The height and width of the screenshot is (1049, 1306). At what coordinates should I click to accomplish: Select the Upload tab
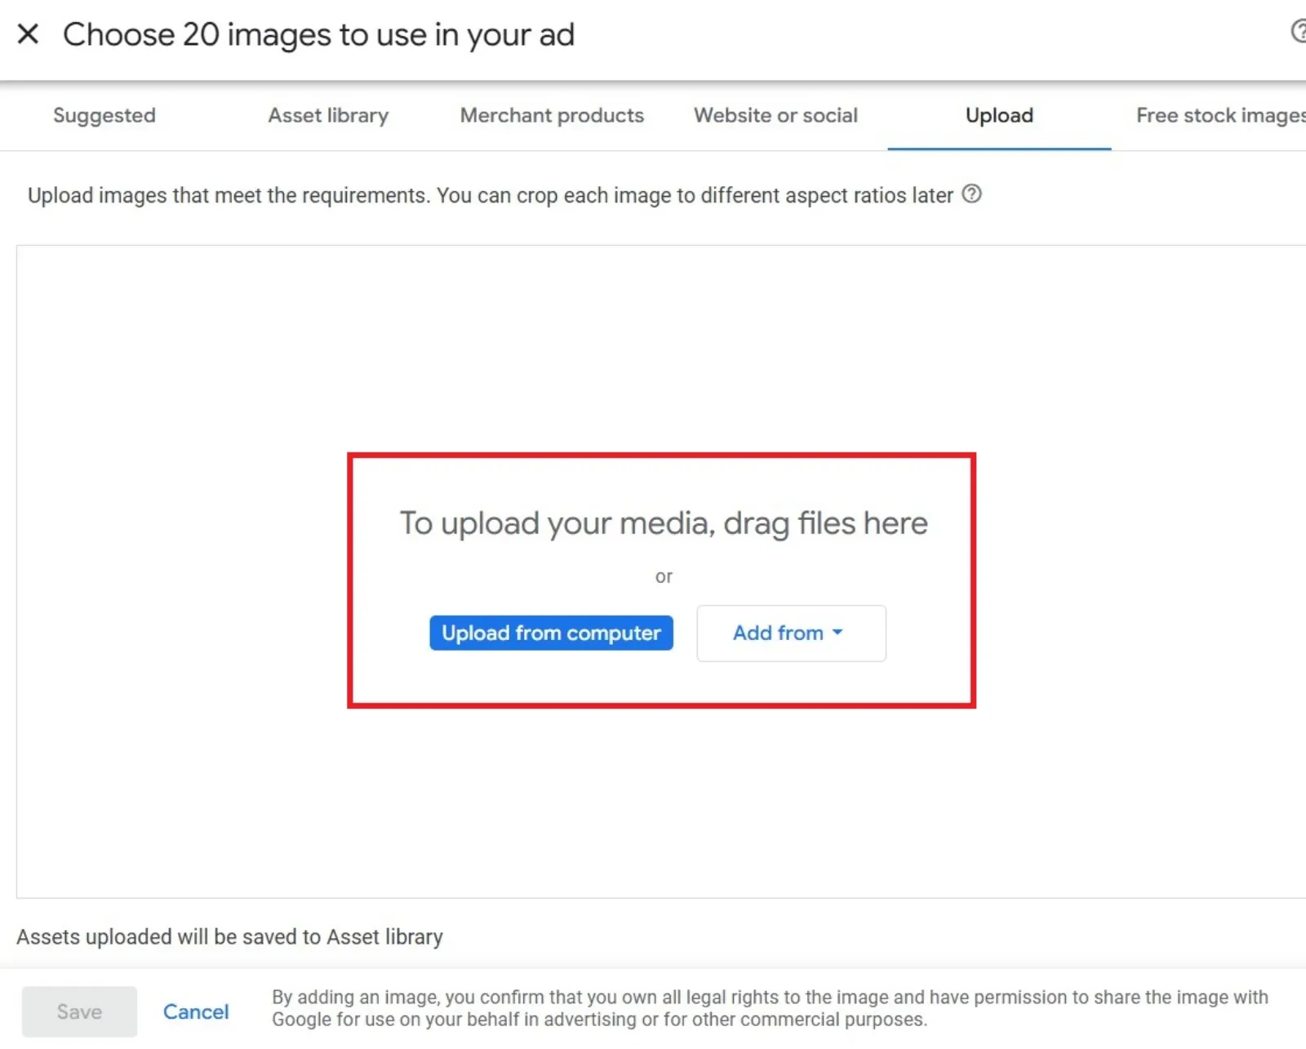[999, 116]
